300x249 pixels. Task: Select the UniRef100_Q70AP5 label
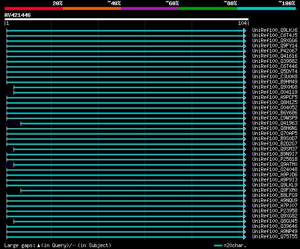[275, 134]
